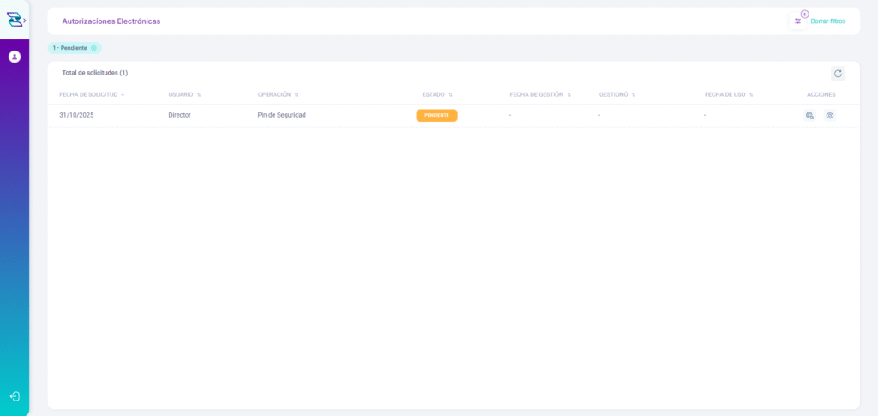The width and height of the screenshot is (878, 416).
Task: Click the orange Pendiente status badge
Action: coord(436,115)
